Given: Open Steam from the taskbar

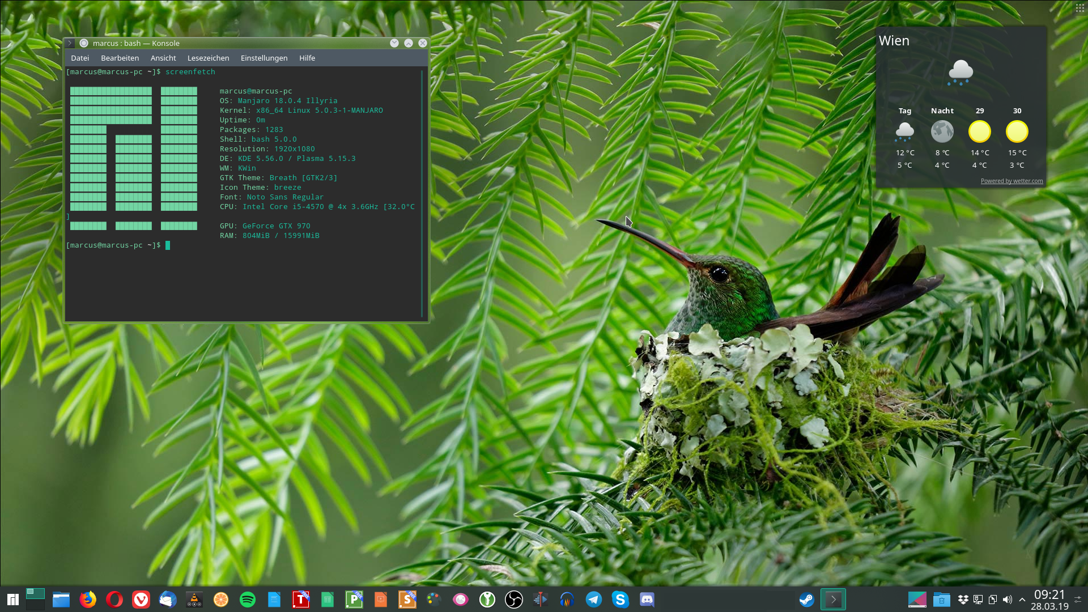Looking at the screenshot, I should point(806,600).
